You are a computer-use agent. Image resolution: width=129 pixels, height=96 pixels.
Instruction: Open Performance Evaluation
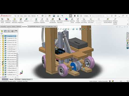[60, 21]
